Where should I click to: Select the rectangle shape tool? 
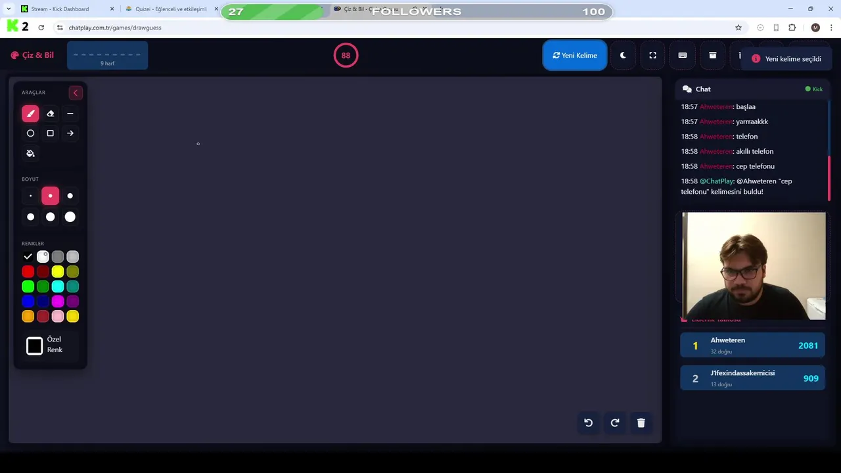(50, 133)
